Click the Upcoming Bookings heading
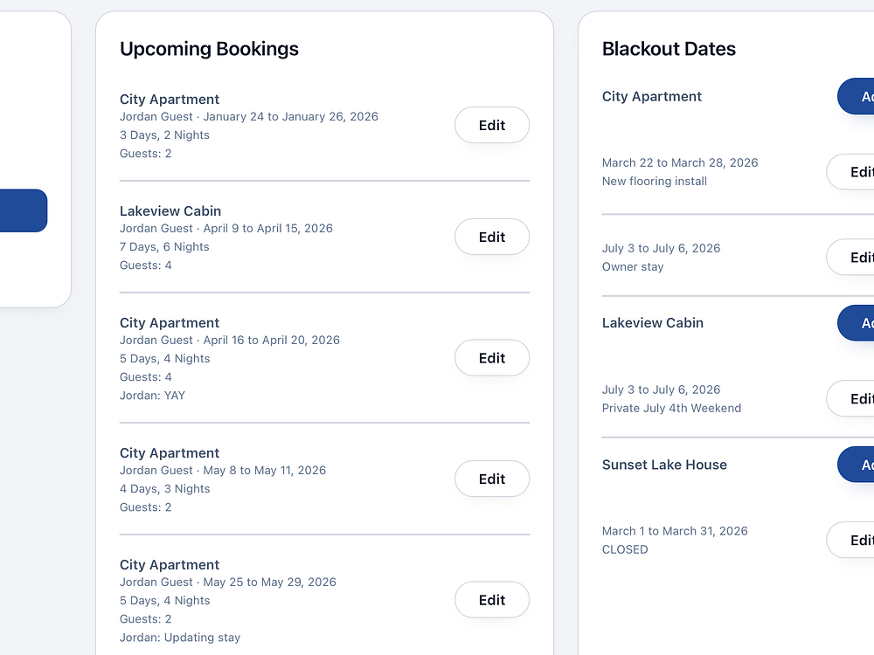Screen dimensions: 874x655 209,49
